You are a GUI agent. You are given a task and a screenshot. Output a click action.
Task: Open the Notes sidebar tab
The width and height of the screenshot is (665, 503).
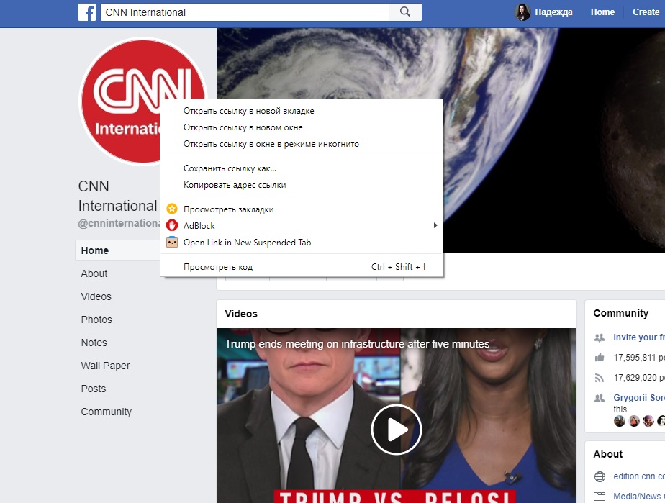click(94, 343)
